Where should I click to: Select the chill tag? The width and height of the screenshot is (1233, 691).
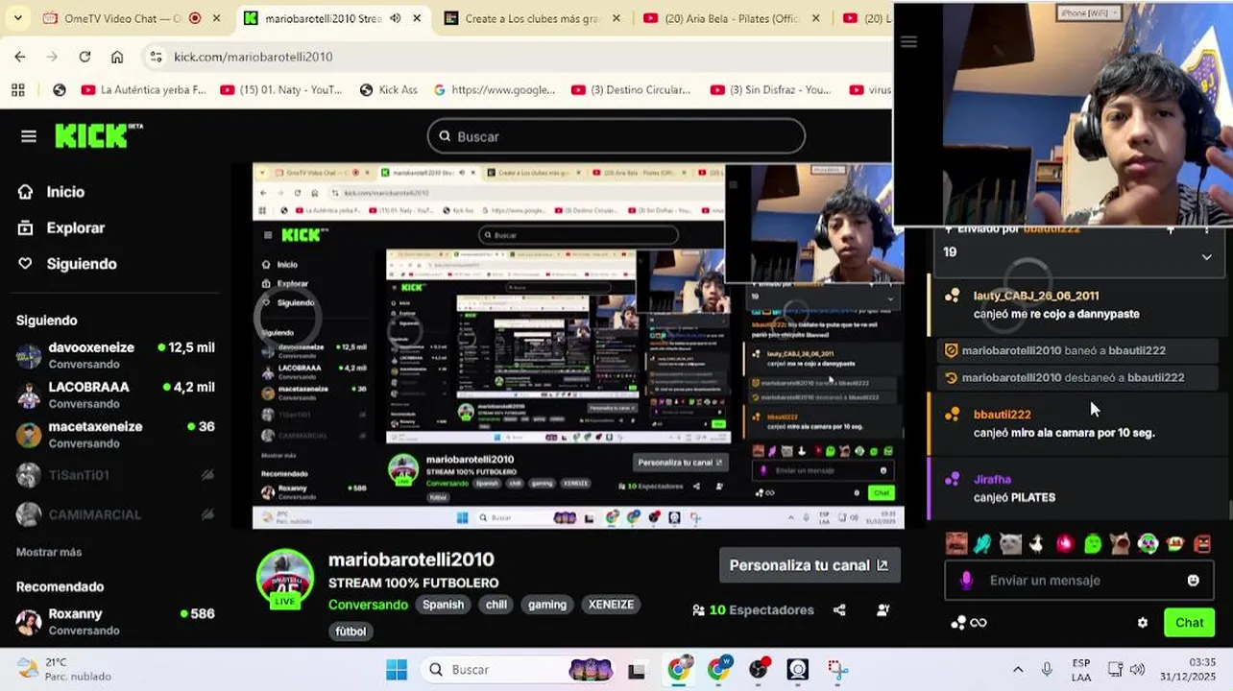click(496, 605)
